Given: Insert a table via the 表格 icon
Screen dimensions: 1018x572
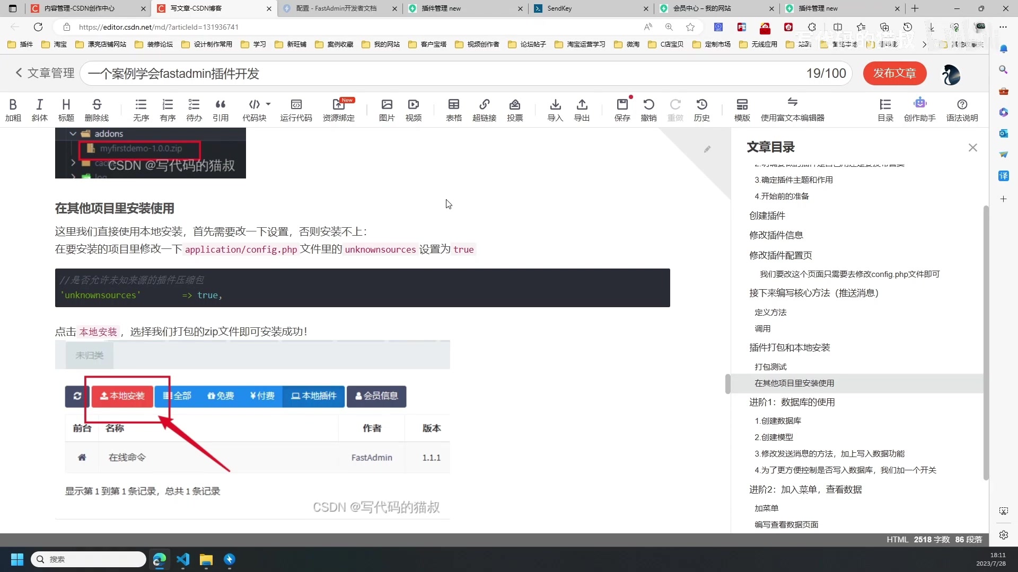Looking at the screenshot, I should [x=454, y=110].
